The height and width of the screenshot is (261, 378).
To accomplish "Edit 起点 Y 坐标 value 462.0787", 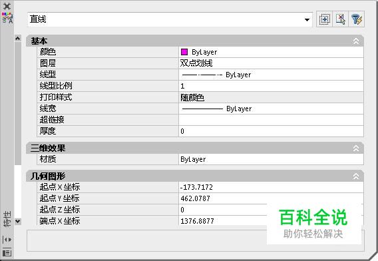I will tap(272, 198).
